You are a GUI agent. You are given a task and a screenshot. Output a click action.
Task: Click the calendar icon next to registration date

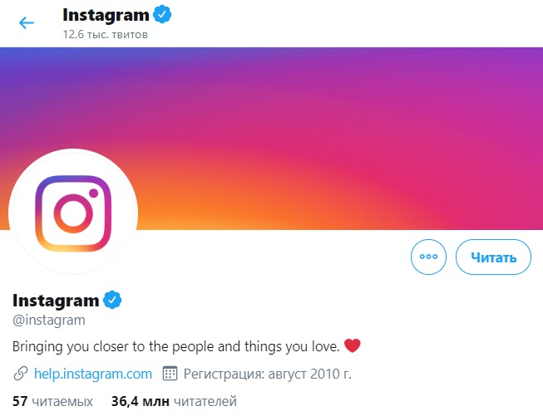coord(170,373)
